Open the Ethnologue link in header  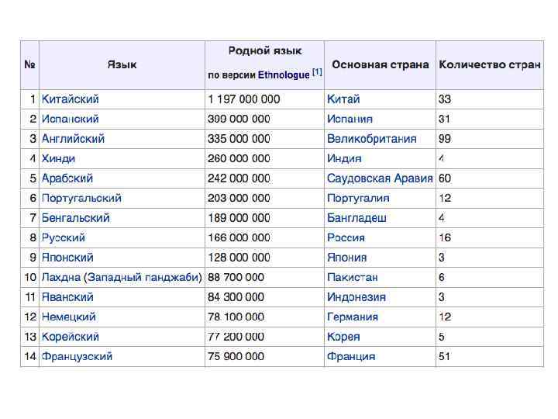click(284, 75)
